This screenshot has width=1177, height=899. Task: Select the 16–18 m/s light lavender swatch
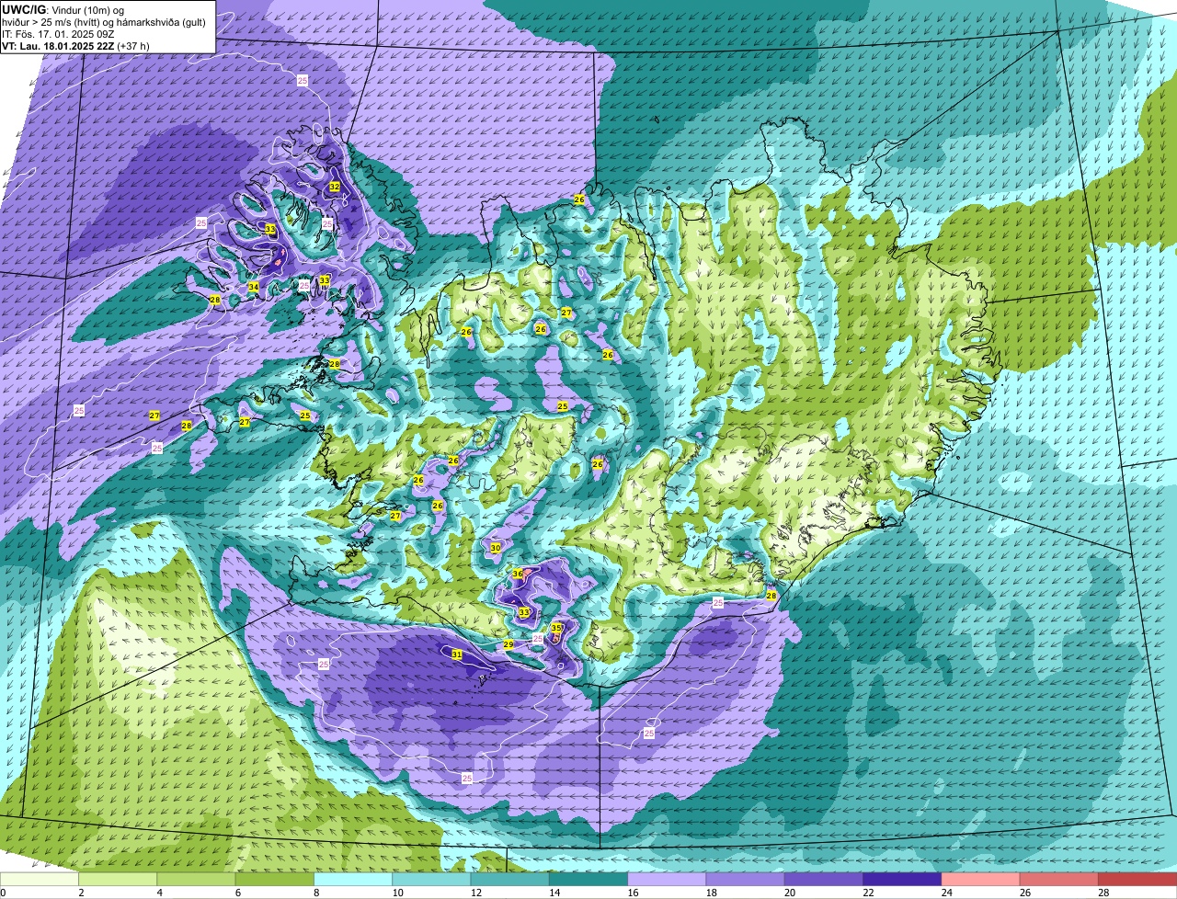tap(667, 880)
